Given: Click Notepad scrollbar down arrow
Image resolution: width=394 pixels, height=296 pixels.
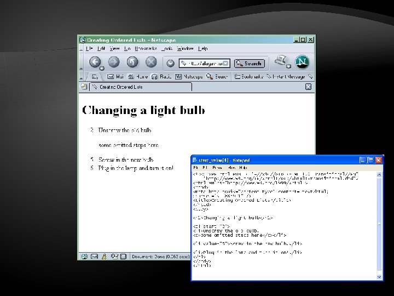Looking at the screenshot, I should [x=379, y=277].
